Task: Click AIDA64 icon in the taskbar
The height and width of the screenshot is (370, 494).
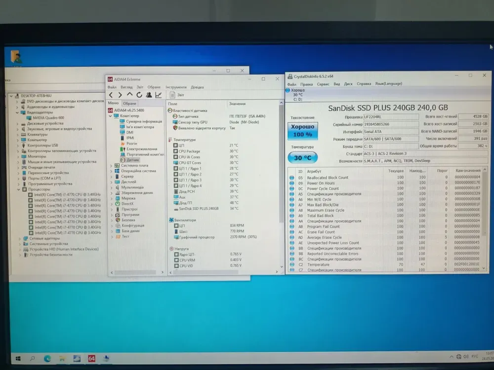Action: tap(91, 358)
